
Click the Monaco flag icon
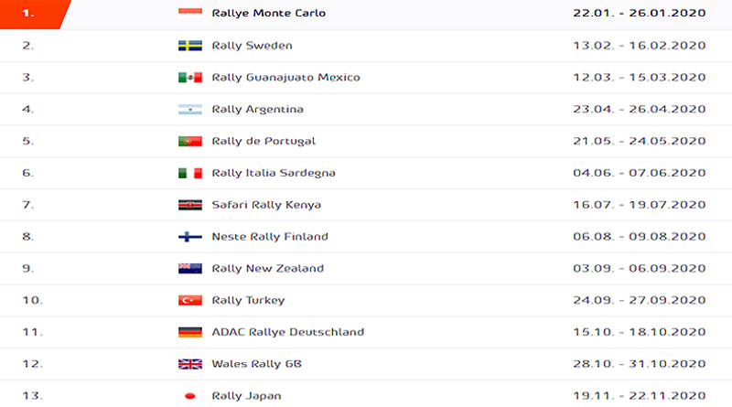(190, 11)
